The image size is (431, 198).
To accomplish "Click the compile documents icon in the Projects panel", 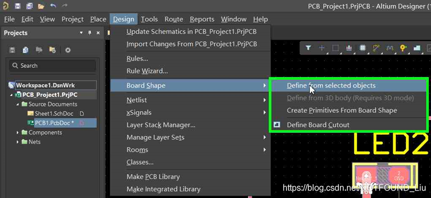I will coord(26,50).
